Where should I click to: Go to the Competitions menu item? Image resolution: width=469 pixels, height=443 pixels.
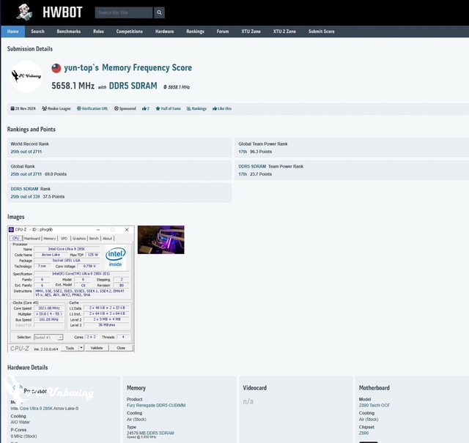[129, 31]
